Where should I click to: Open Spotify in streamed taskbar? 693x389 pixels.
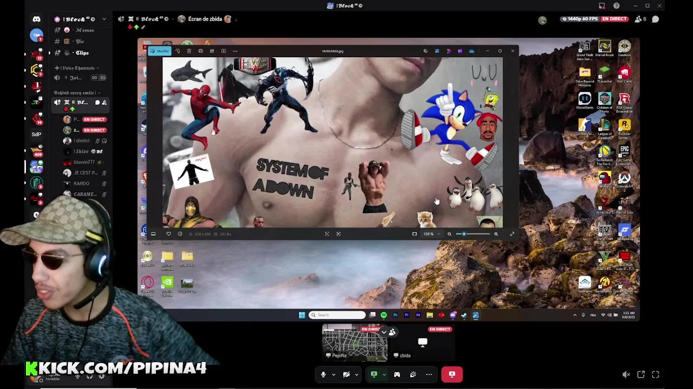point(384,315)
